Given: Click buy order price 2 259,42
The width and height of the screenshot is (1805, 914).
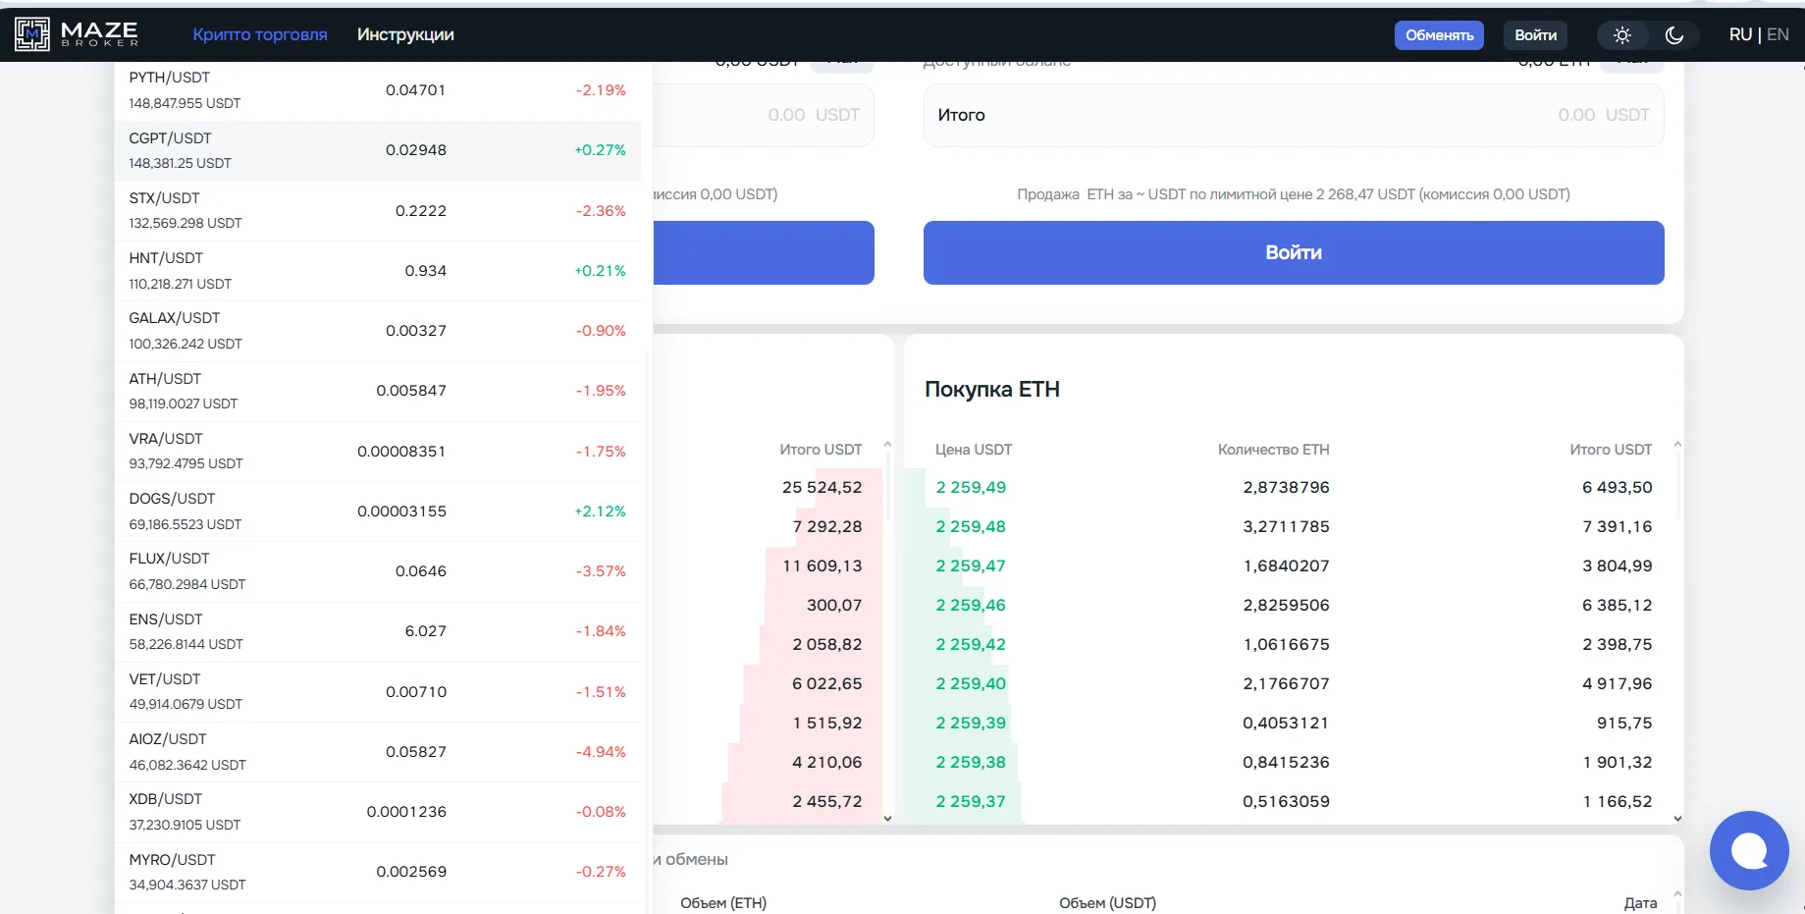Looking at the screenshot, I should tap(971, 644).
